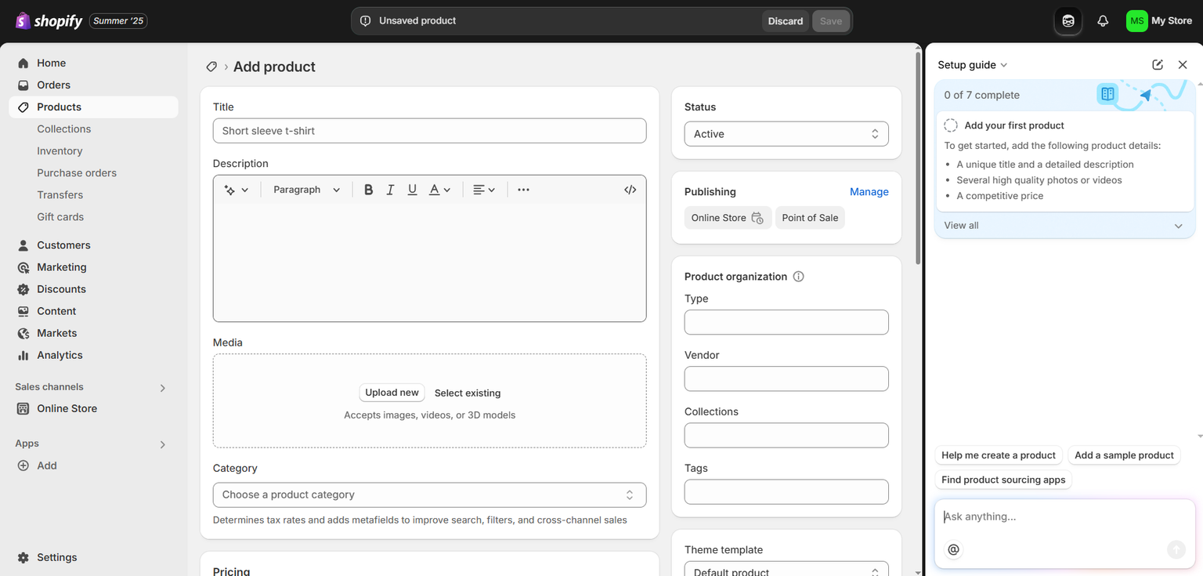Open Orders in sidebar
Screen dimensions: 1203x576
93,85
